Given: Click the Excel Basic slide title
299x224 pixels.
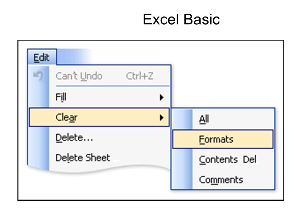Looking at the screenshot, I should (x=181, y=19).
